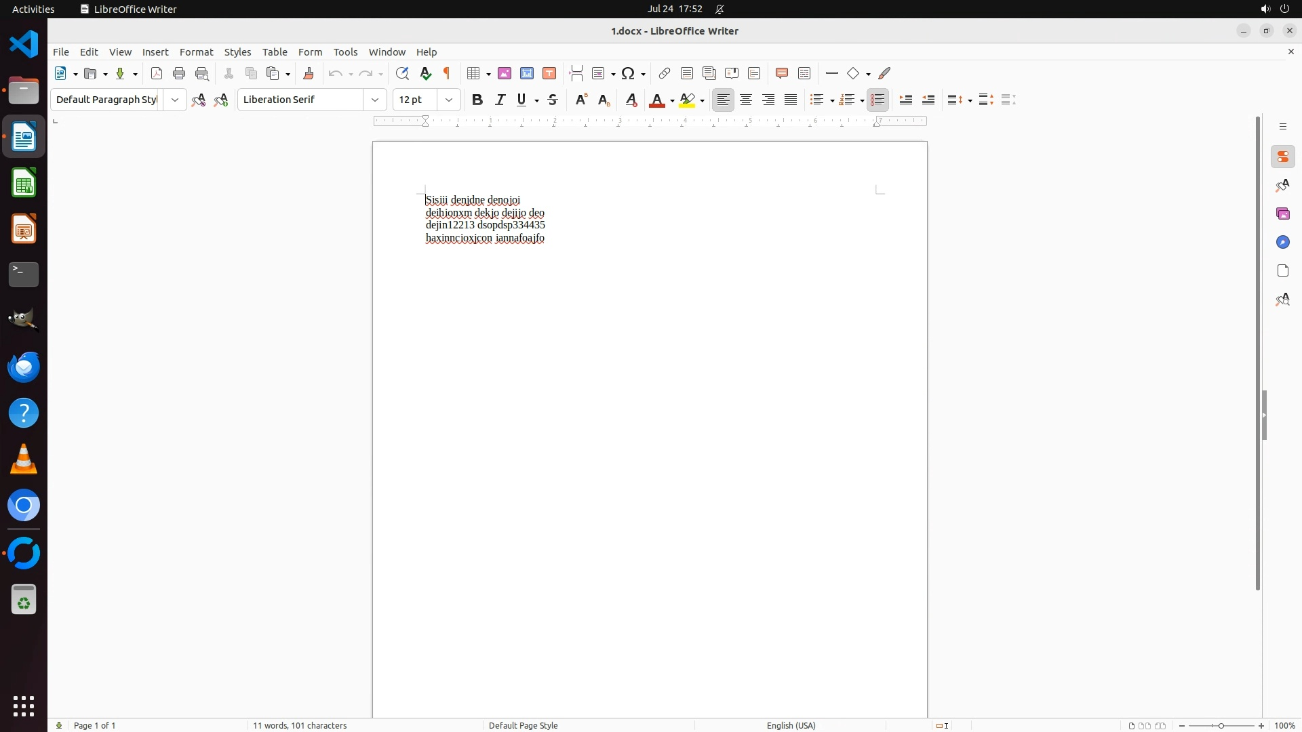The height and width of the screenshot is (732, 1302).
Task: Click English (USA) language in the status bar
Action: point(791,725)
